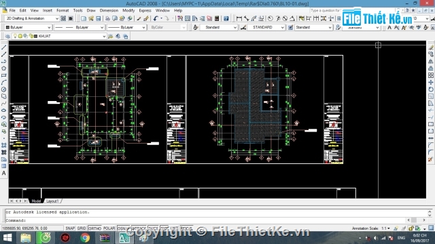This screenshot has width=435, height=244.
Task: Select the Circle draw tool
Action: (4, 89)
